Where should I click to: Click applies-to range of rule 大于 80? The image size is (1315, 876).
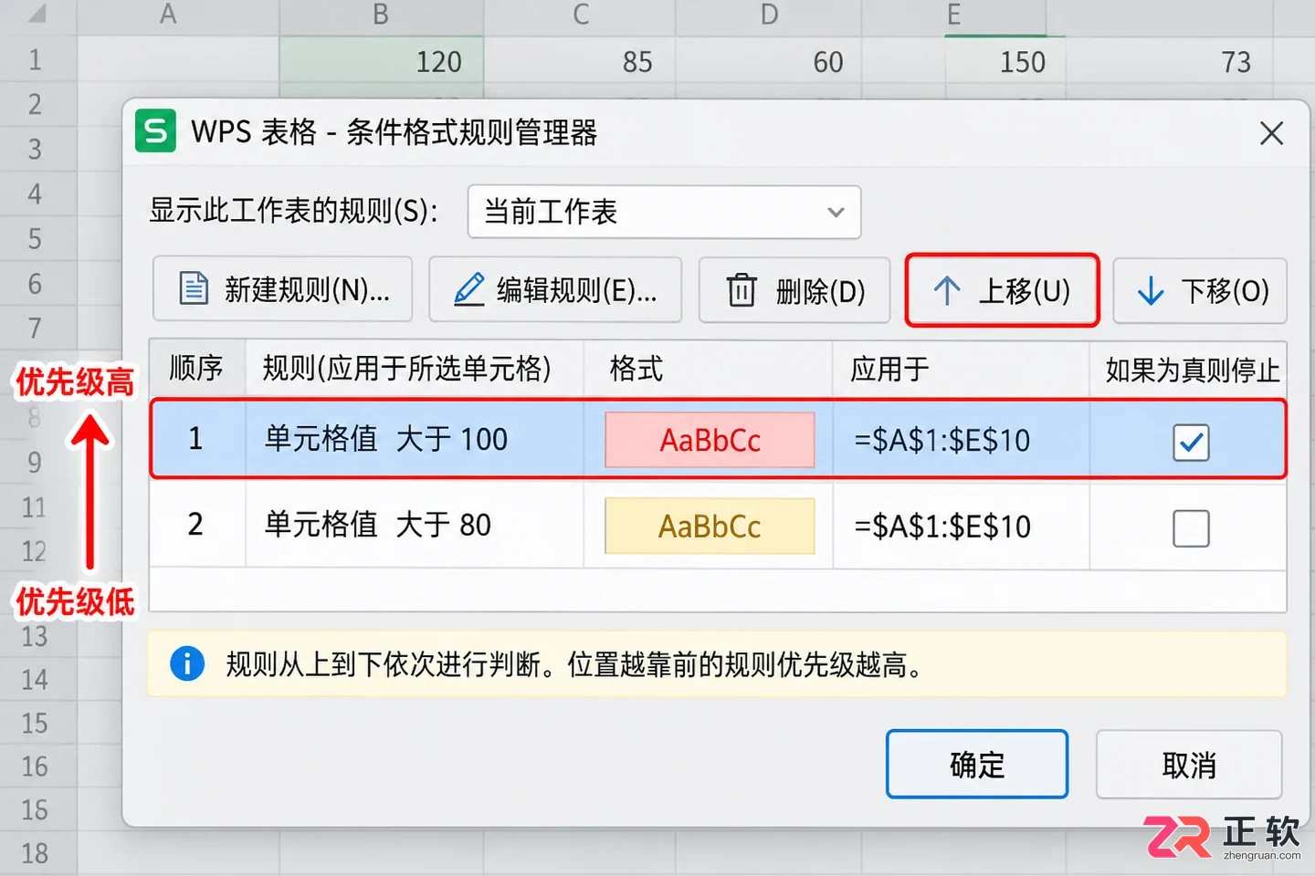942,527
